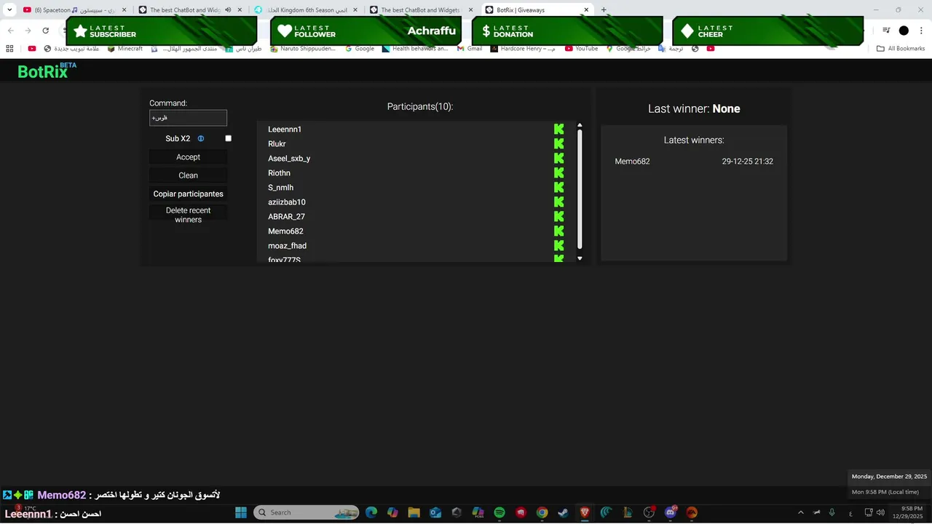Open the browser apps grid
This screenshot has height=524, width=932.
coord(9,49)
